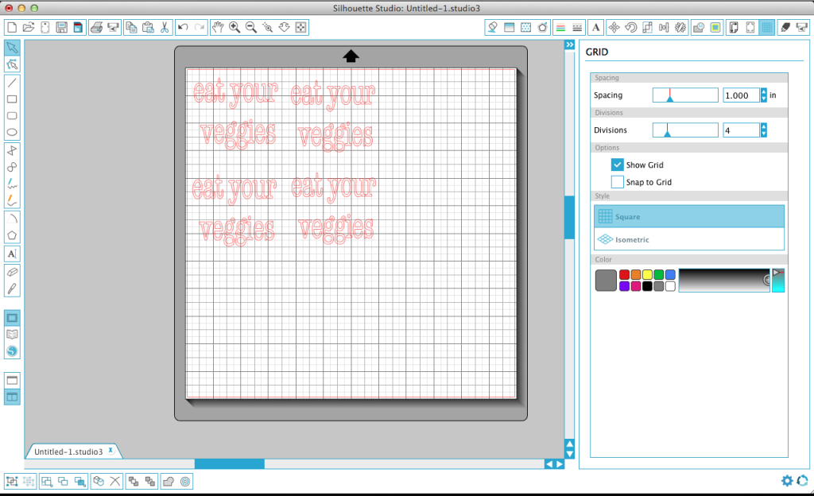Click the Divisions value stepper arrows
814x496 pixels.
(764, 130)
